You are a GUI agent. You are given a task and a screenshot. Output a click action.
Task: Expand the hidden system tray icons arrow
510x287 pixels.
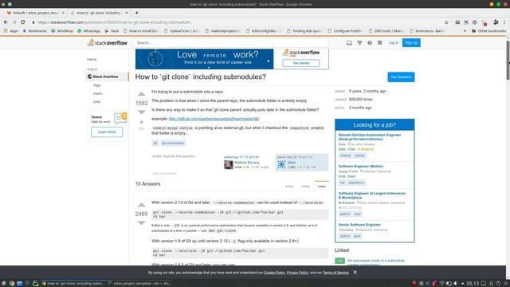pos(462,284)
